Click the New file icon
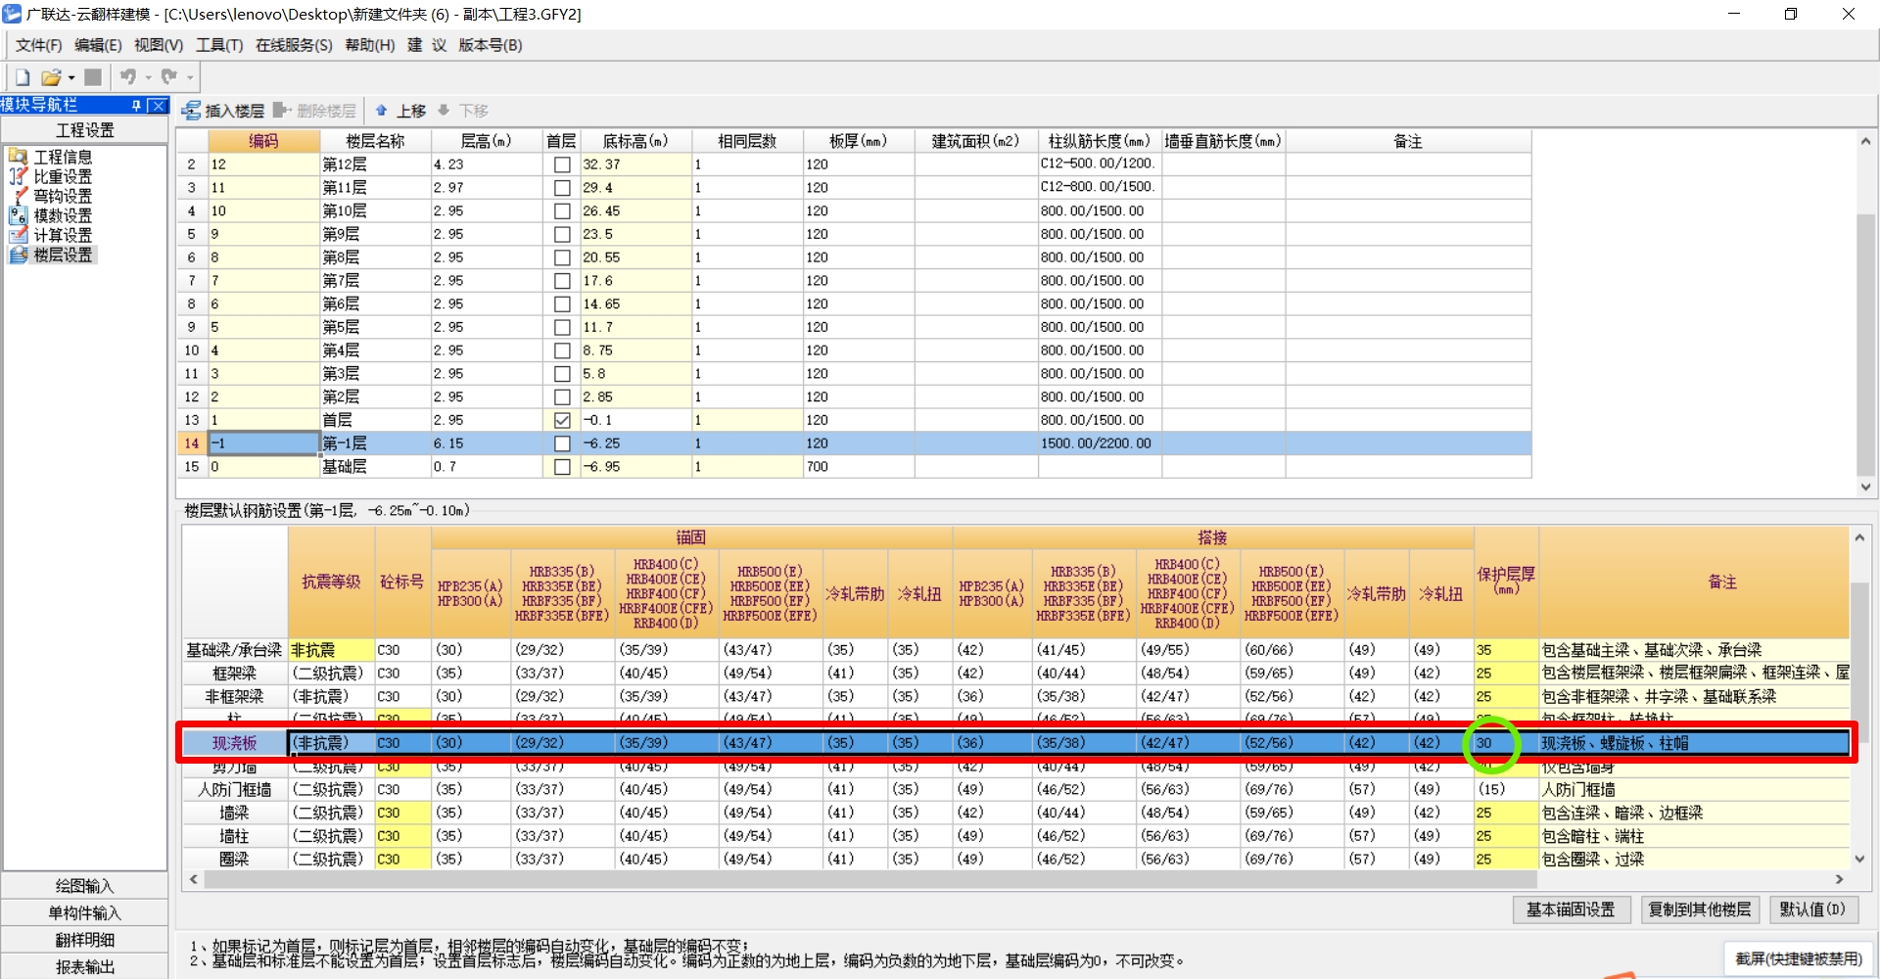Screen dimensions: 1880x979 23,77
